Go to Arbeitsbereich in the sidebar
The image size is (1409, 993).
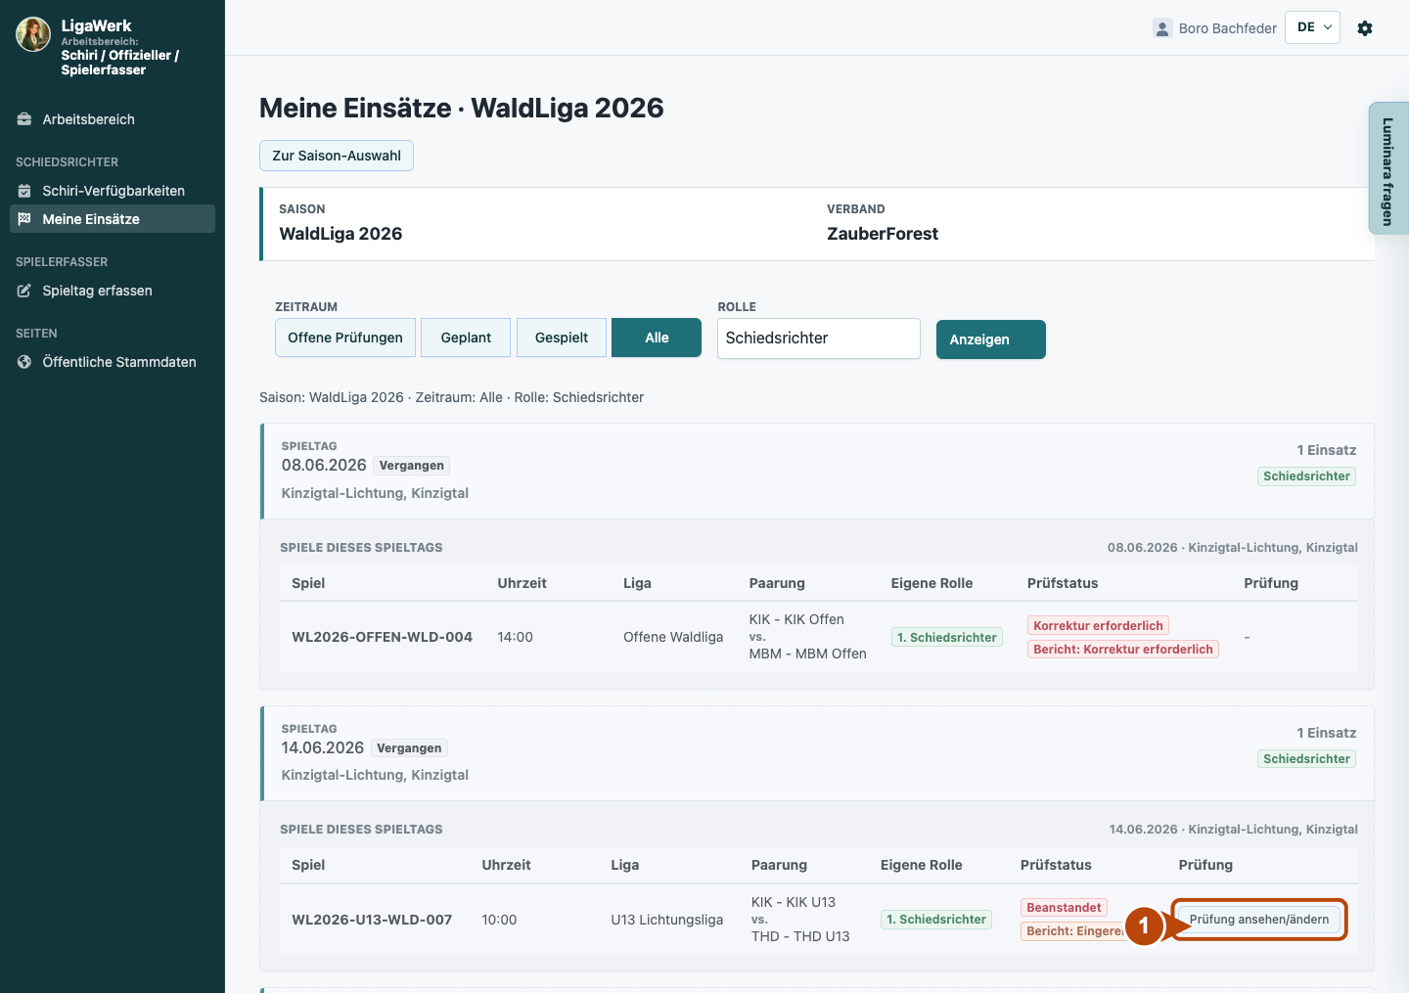(113, 119)
